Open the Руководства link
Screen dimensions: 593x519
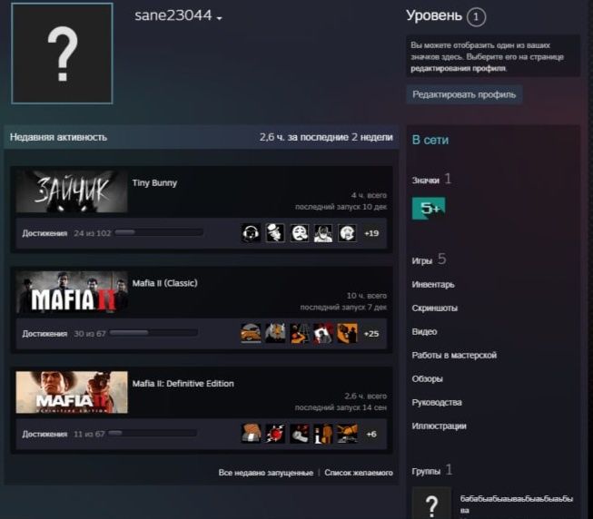coord(437,403)
